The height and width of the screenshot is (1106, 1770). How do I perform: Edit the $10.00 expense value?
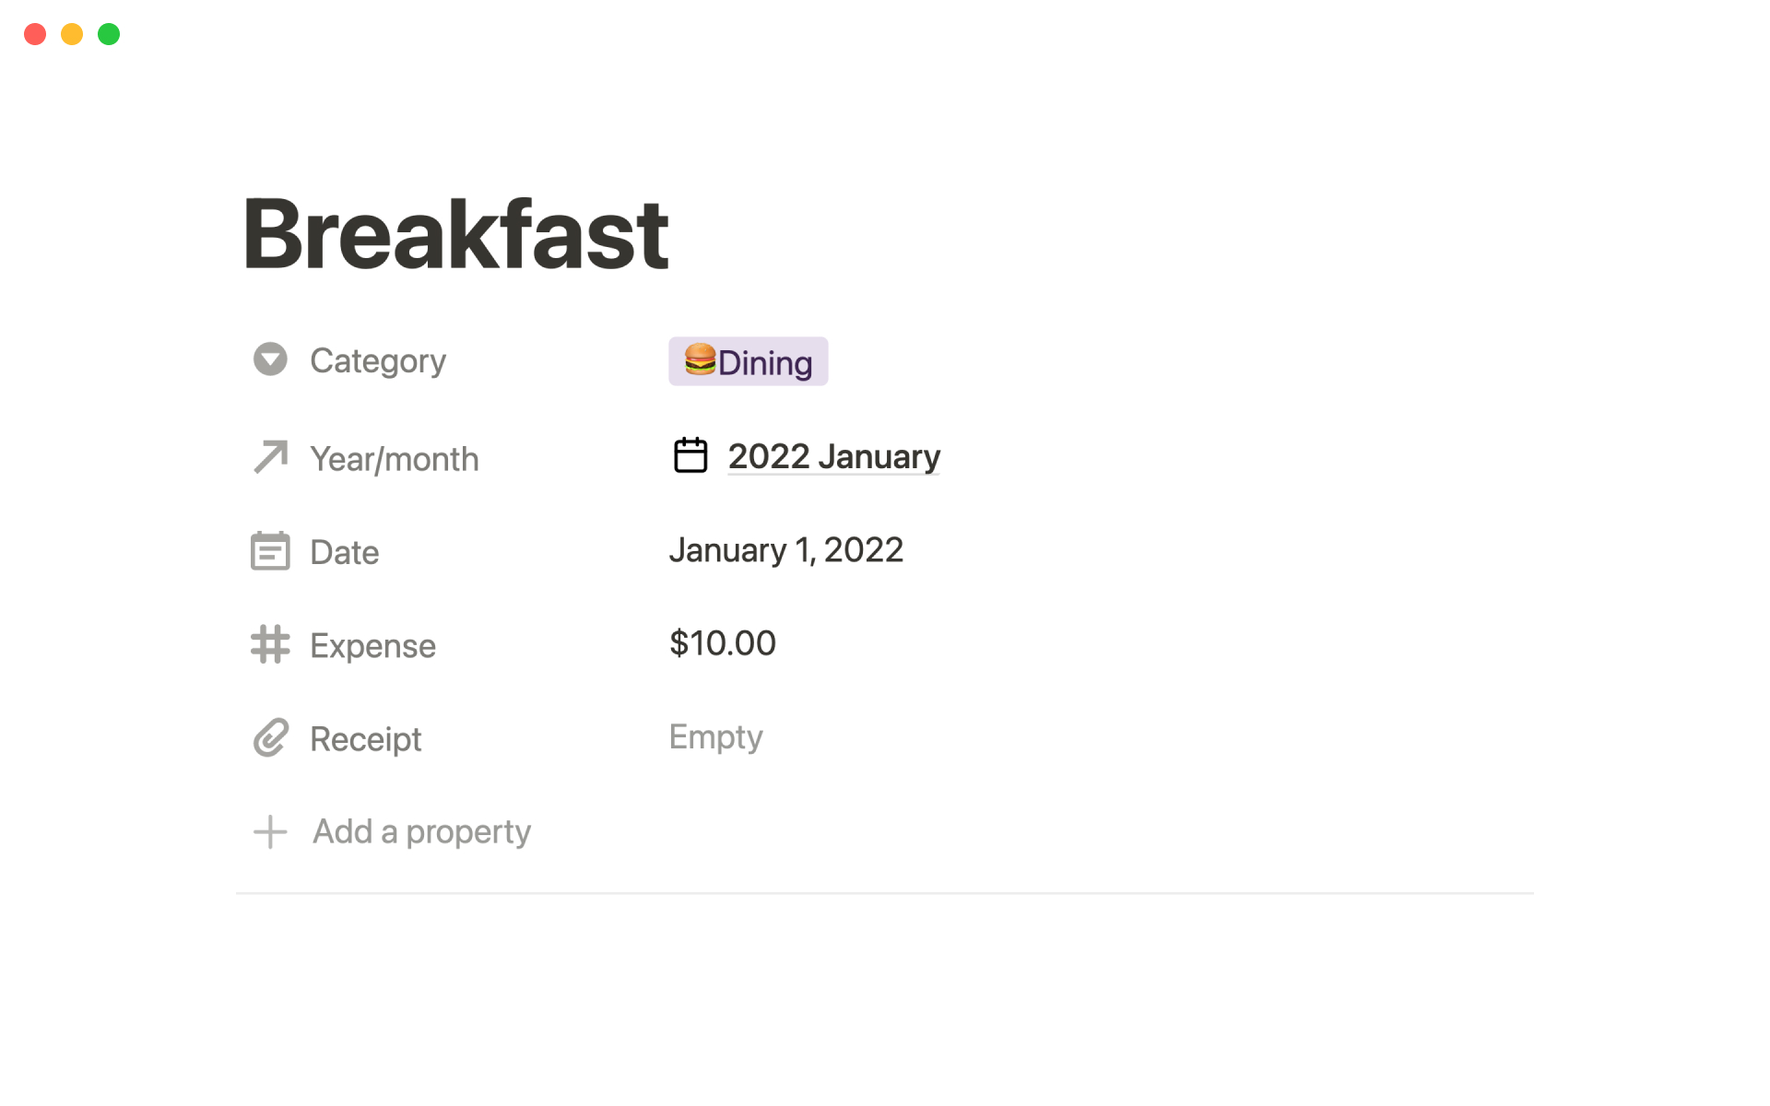723,643
